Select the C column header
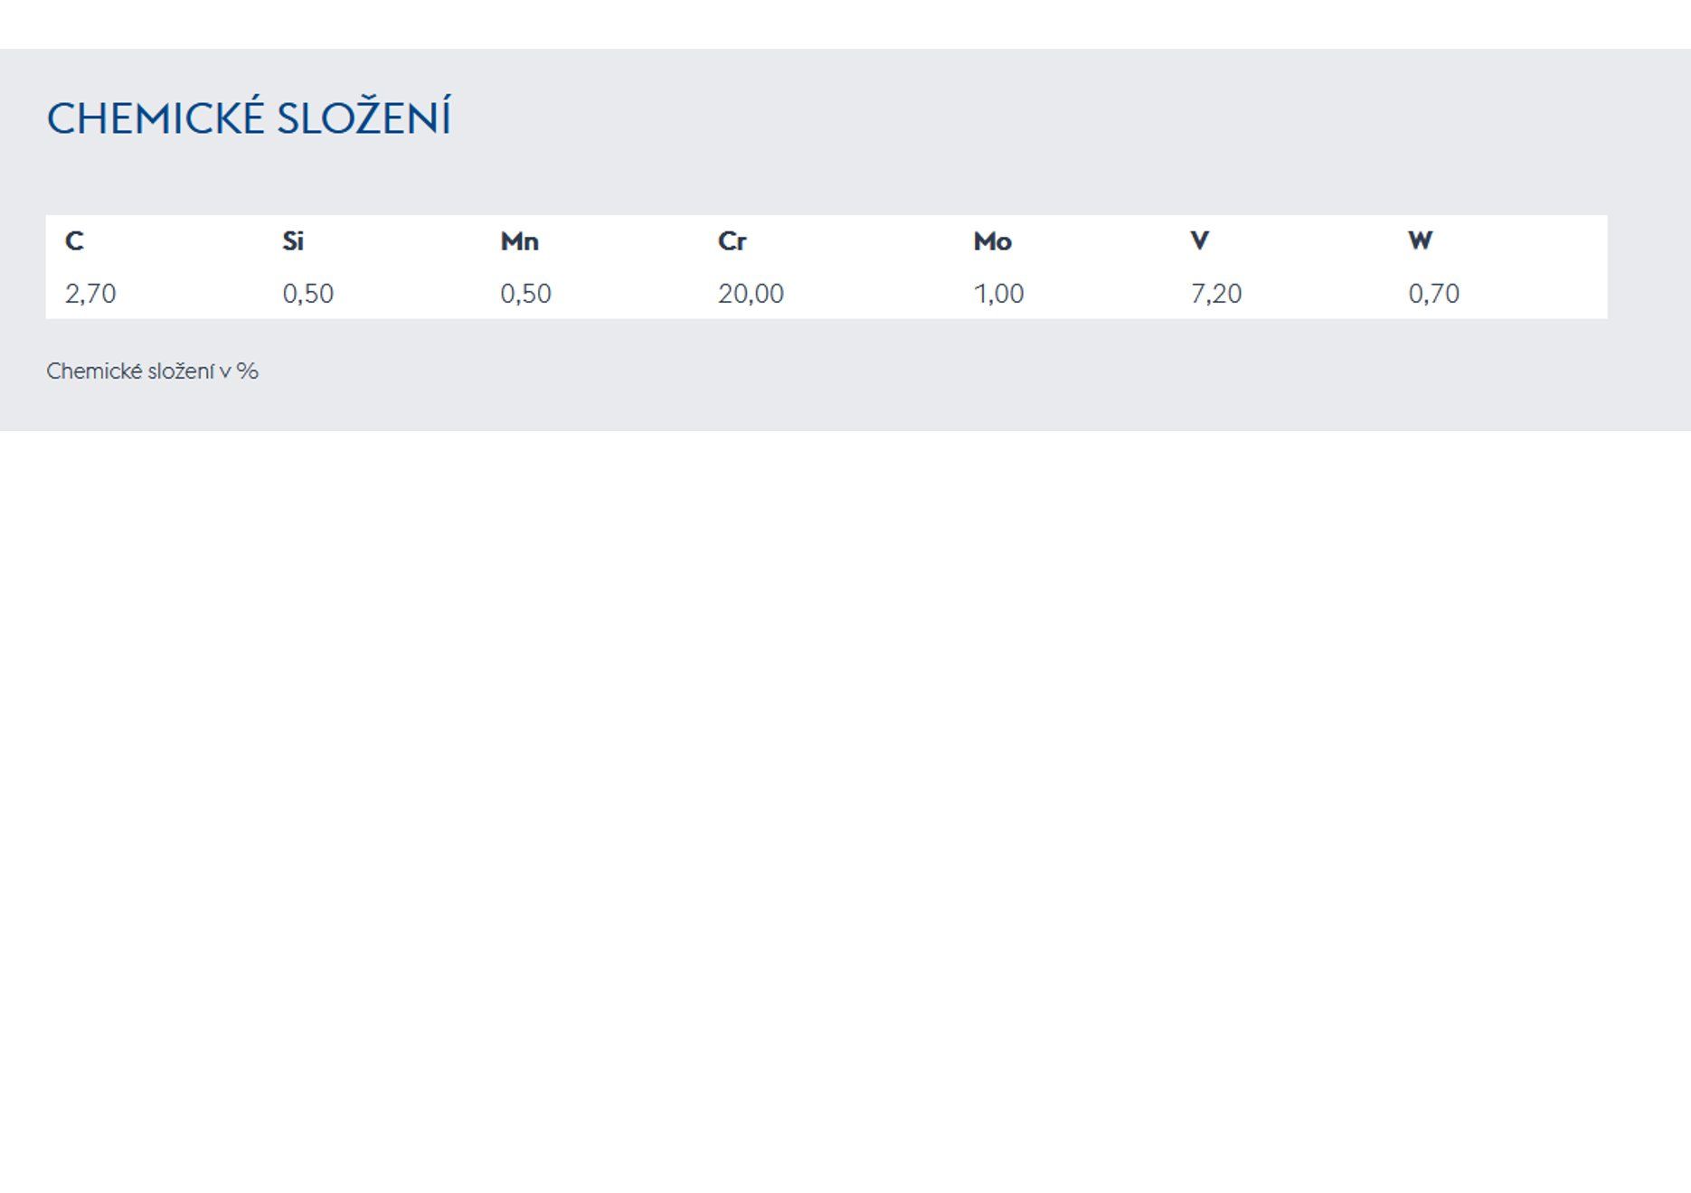Viewport: 1691px width, 1193px height. tap(74, 241)
